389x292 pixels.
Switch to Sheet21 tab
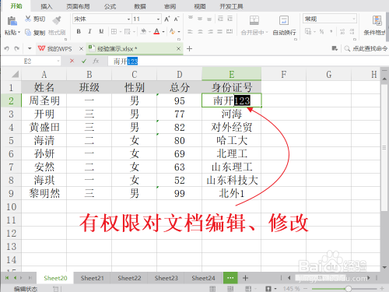pyautogui.click(x=92, y=278)
